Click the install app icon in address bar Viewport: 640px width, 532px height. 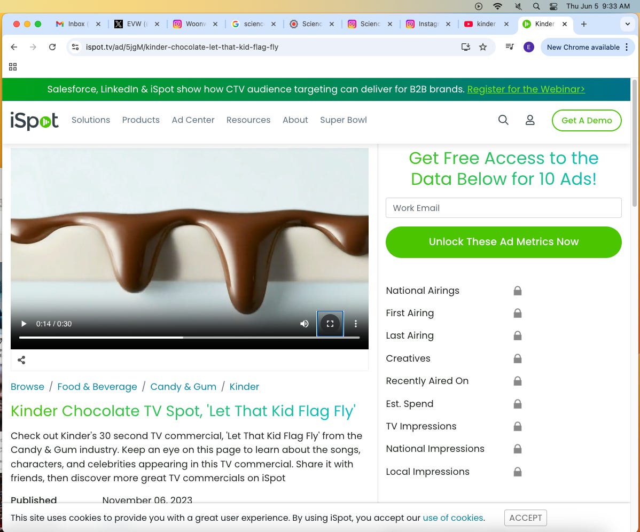pos(466,47)
